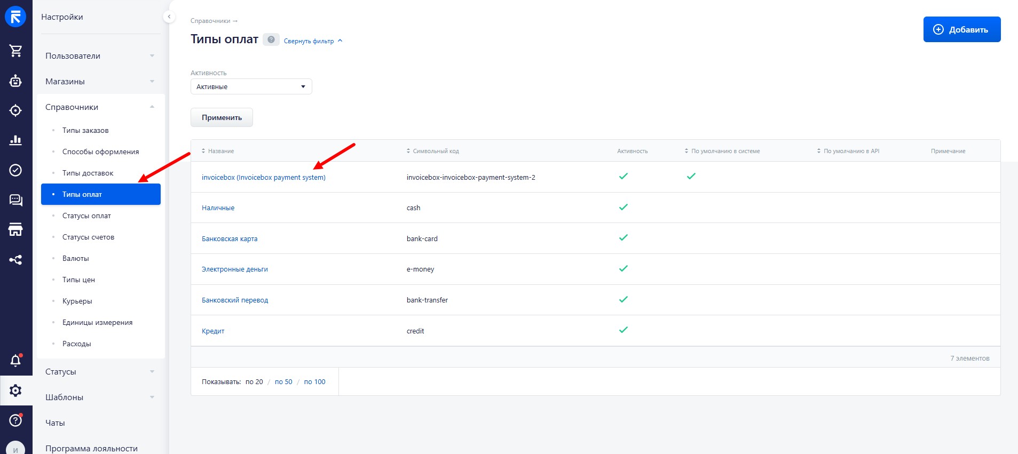Image resolution: width=1018 pixels, height=454 pixels.
Task: Open the help question mark icon in sidebar
Action: [15, 420]
